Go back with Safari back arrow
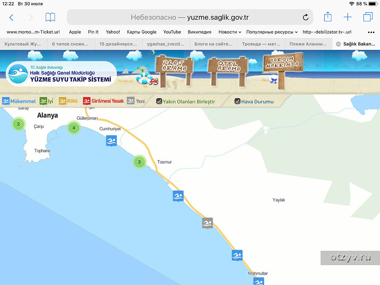 11,18
